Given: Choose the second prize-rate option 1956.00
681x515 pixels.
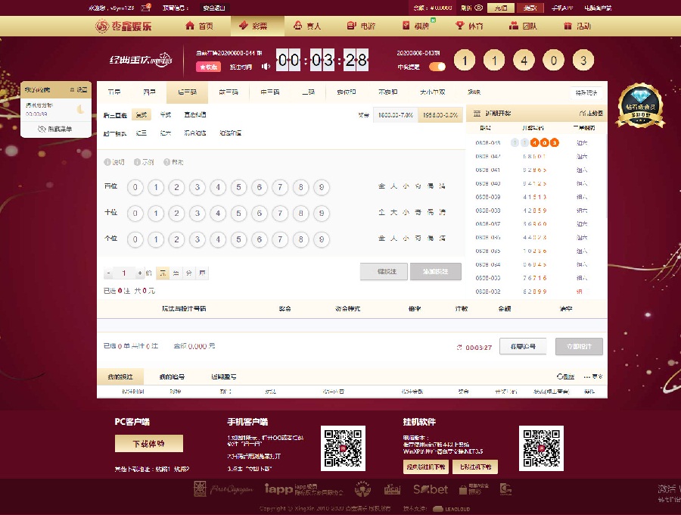Looking at the screenshot, I should pos(440,115).
